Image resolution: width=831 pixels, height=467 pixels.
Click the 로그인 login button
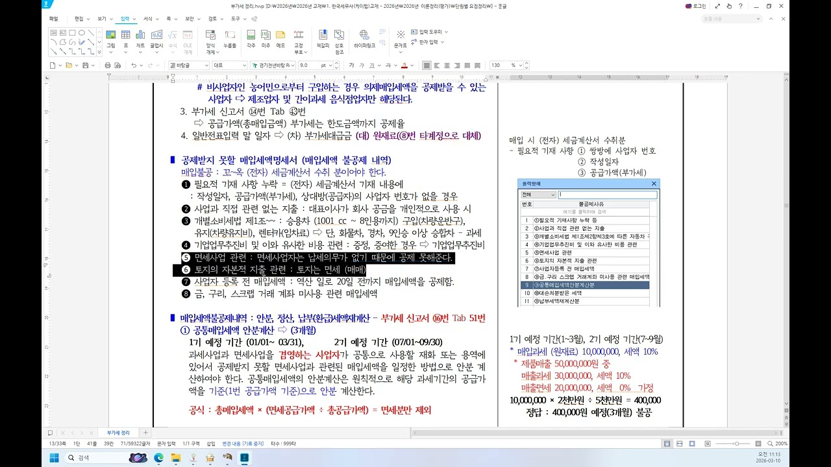pos(697,6)
